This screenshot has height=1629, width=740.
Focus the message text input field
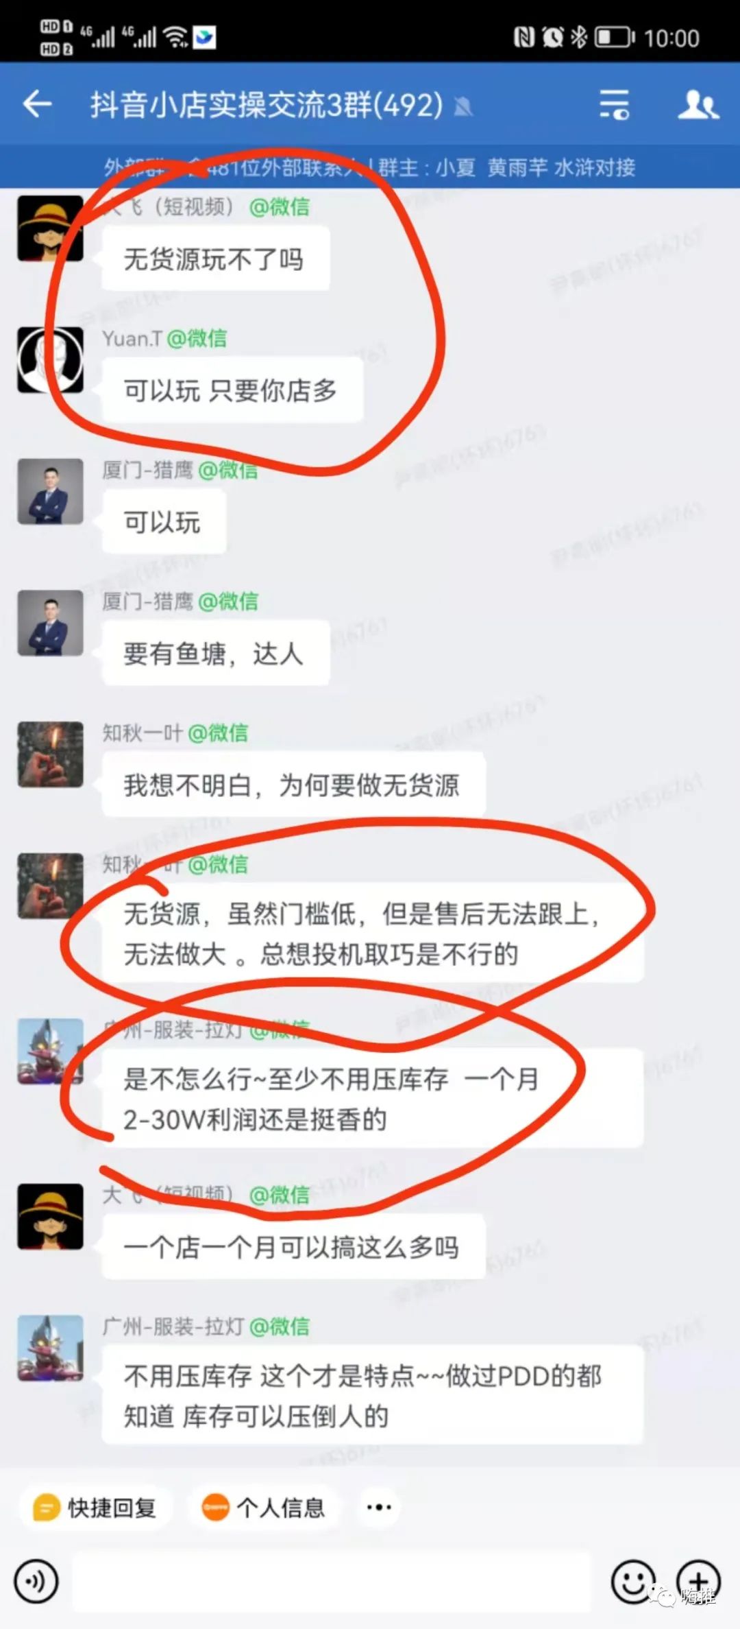point(332,1582)
